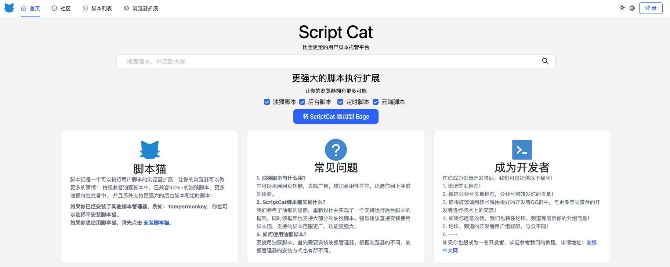Screen dimensions: 670x267
Task: Click the 让你的浏览器拥有更多可能 subtitle
Action: (x=336, y=91)
